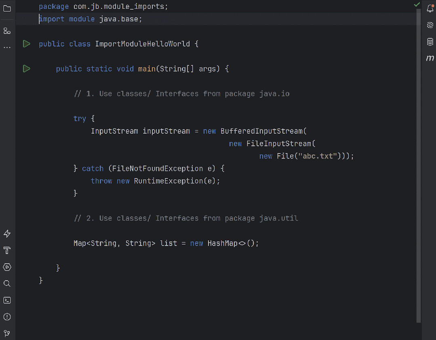Click the editor's vertical scrollbar
Screen dimensions: 436x340
pos(419,162)
